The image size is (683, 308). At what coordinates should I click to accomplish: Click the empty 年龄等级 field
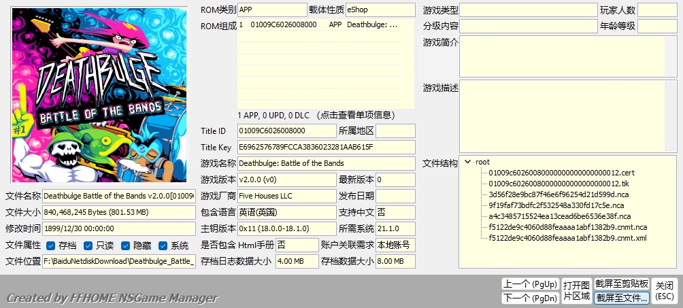(x=657, y=26)
